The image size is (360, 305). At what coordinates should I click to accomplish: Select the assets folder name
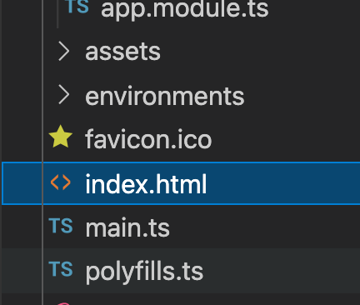122,52
